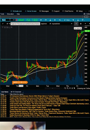Image resolution: width=90 pixels, height=130 pixels.
Task: Open 11:07:00 'These Stocks Are Moving' story
Action: point(49,113)
